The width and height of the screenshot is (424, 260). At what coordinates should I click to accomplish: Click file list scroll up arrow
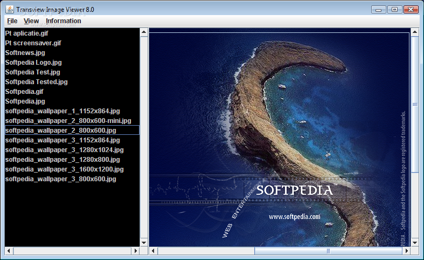point(144,32)
